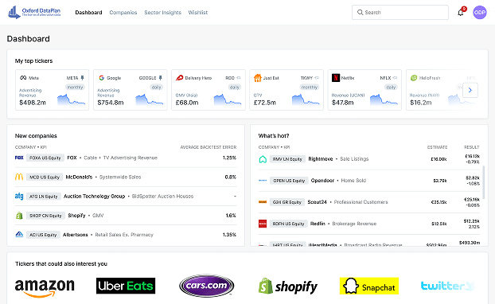This screenshot has height=304, width=495.
Task: Click the FOX company logo
Action: [x=19, y=158]
